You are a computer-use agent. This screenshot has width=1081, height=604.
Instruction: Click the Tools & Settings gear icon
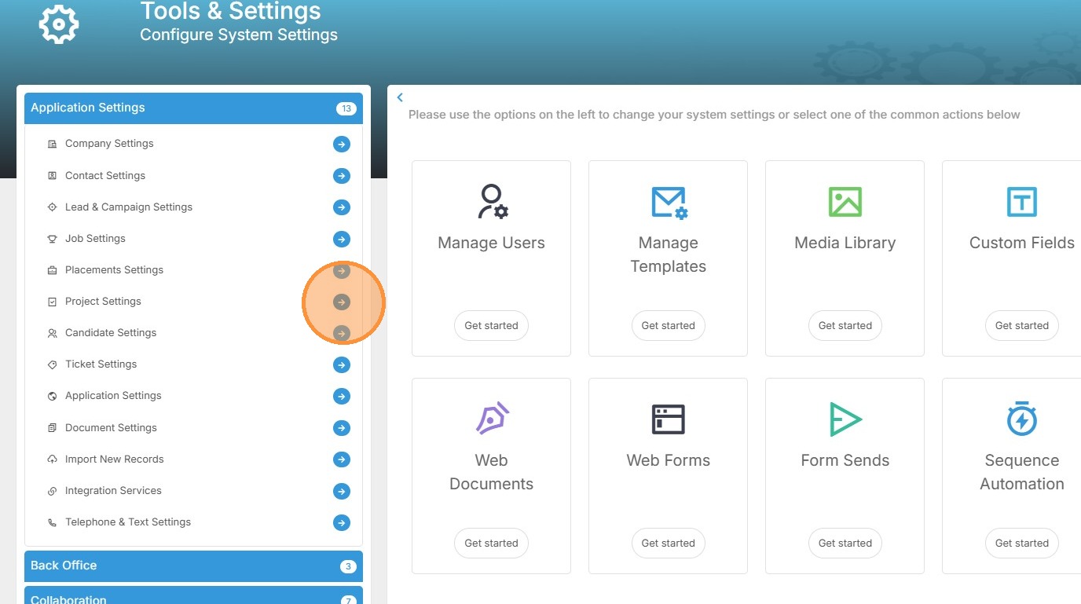(x=59, y=24)
